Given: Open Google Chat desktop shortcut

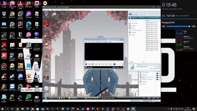Looking at the screenshot, I should pos(29,97).
